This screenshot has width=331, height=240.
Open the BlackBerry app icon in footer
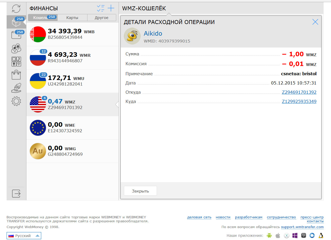point(304,235)
